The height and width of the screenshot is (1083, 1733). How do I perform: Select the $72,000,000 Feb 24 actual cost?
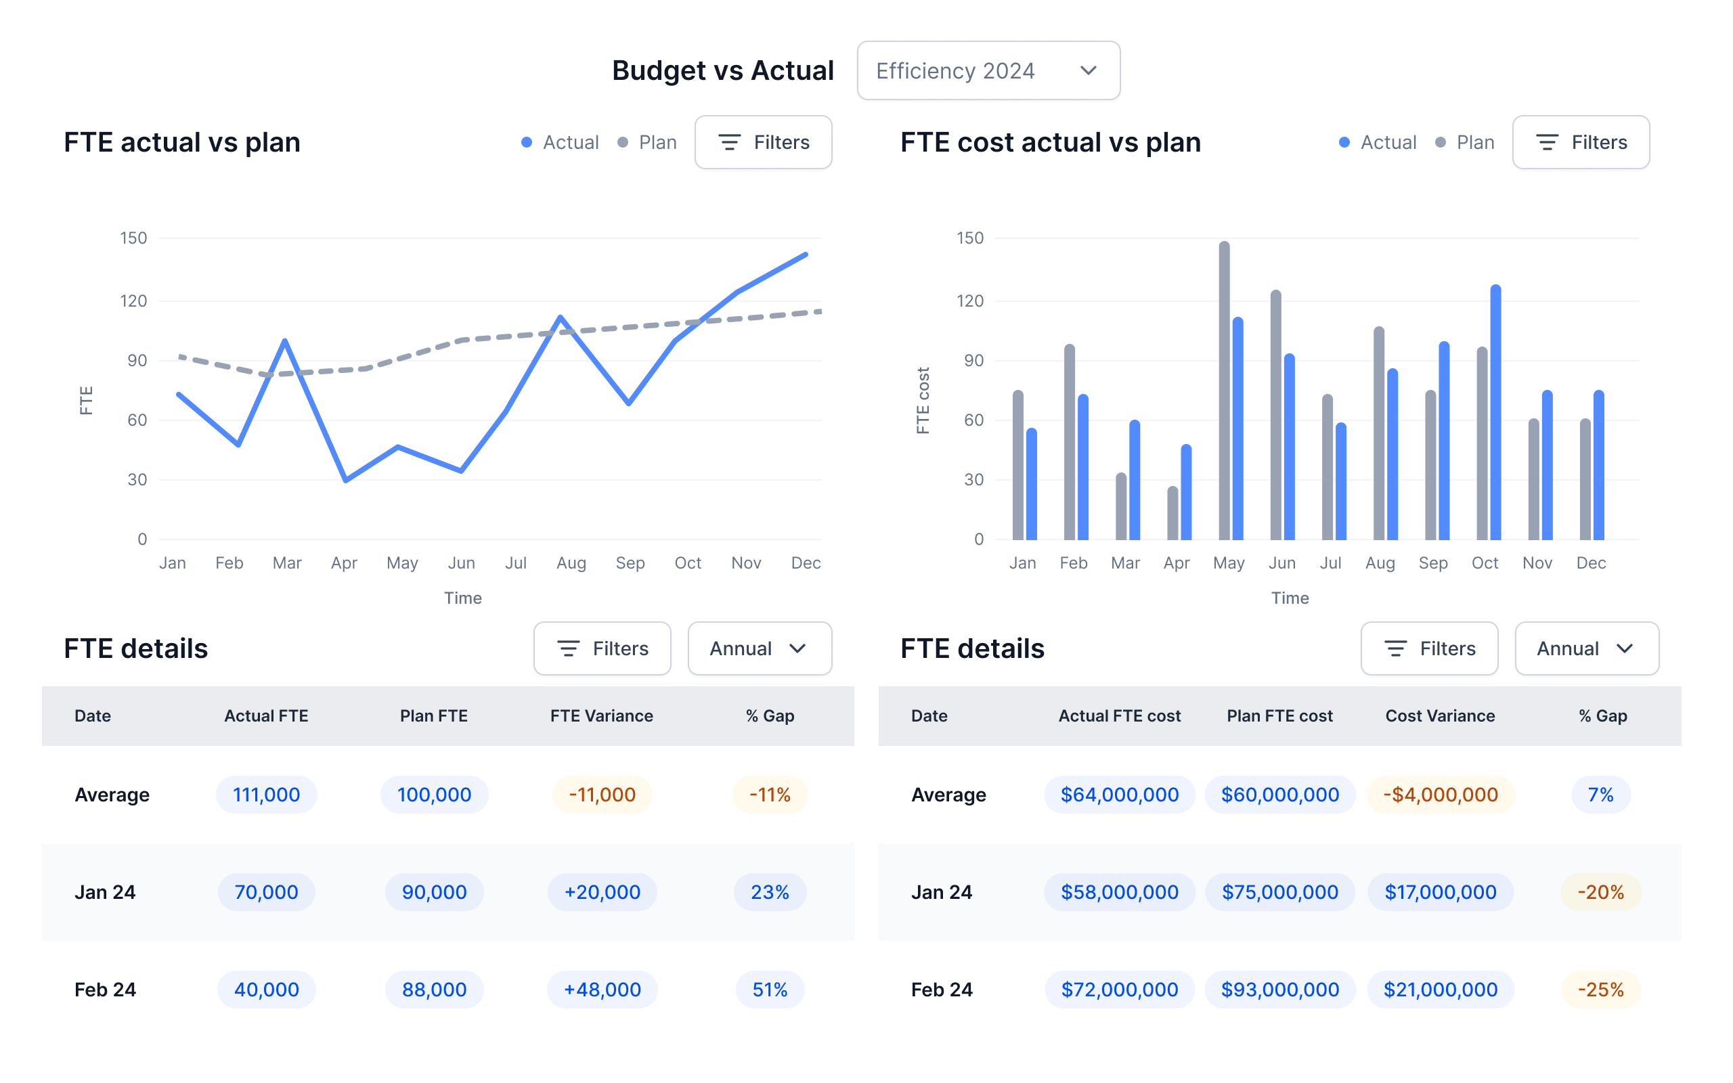(1119, 989)
